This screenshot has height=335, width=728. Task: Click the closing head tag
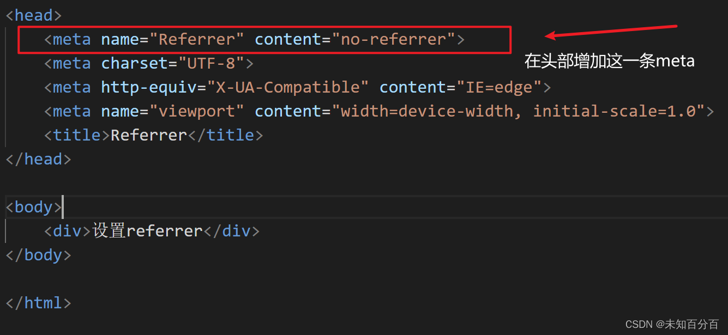[x=38, y=159]
